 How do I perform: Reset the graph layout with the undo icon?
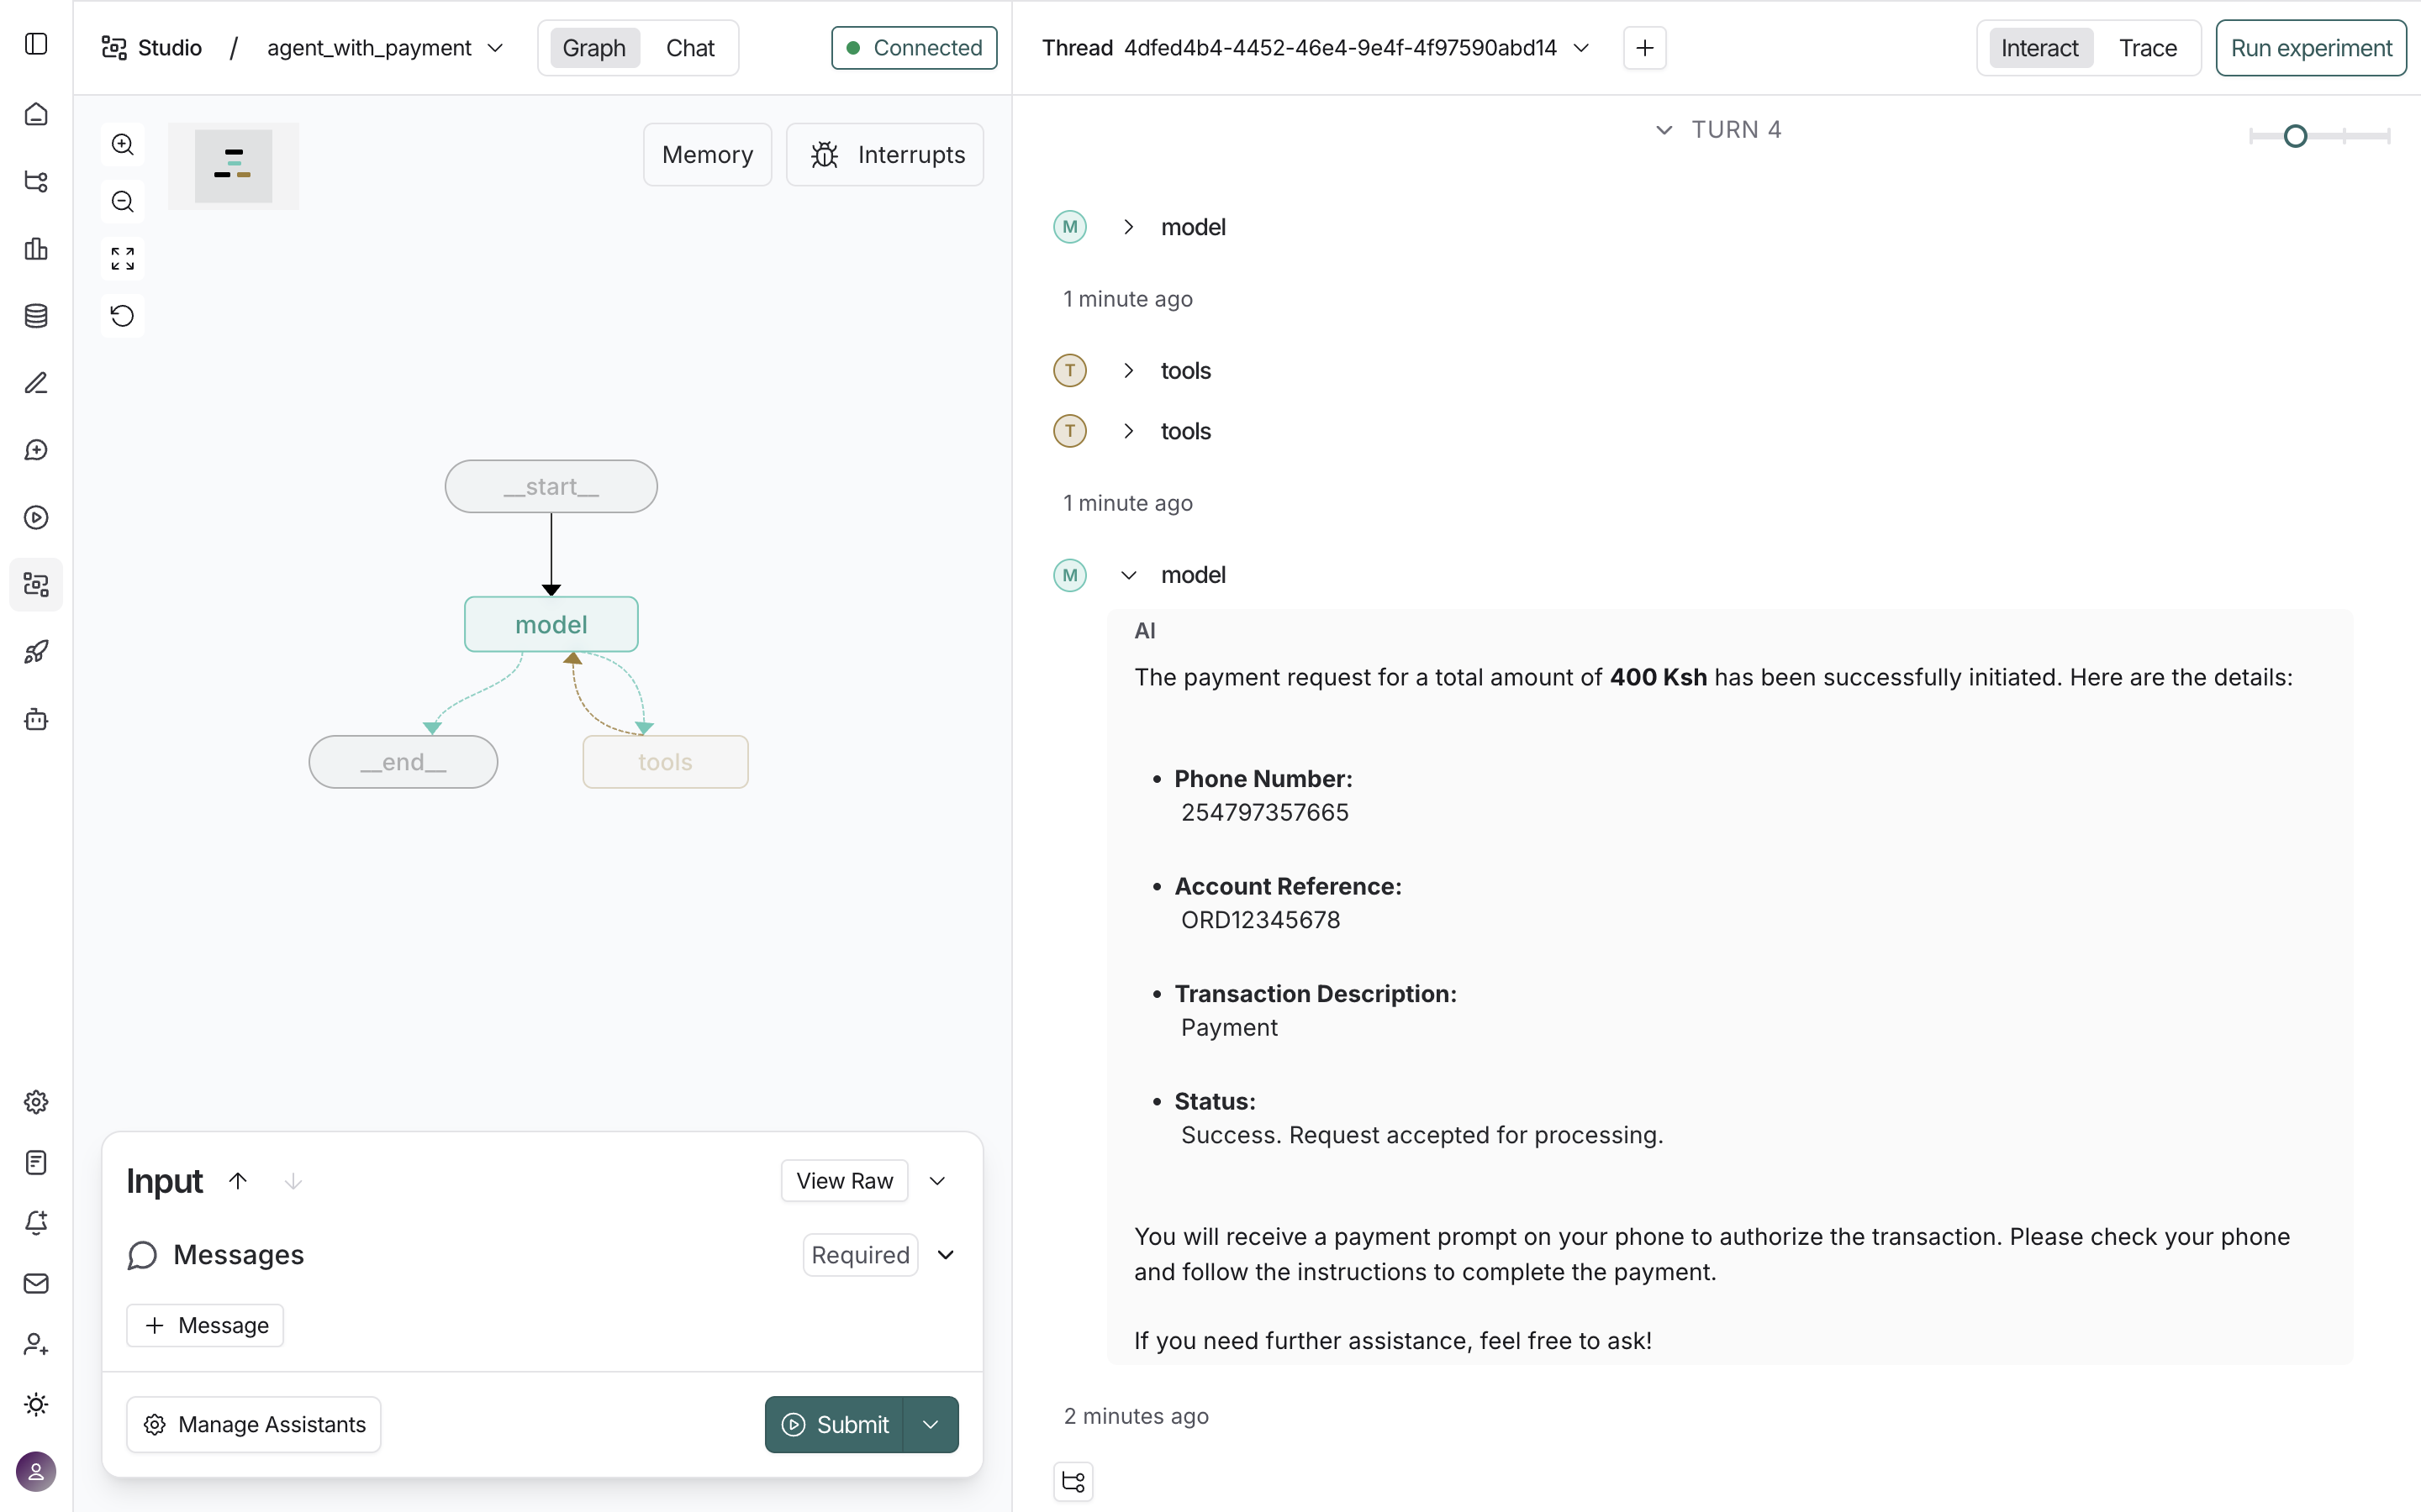tap(122, 316)
